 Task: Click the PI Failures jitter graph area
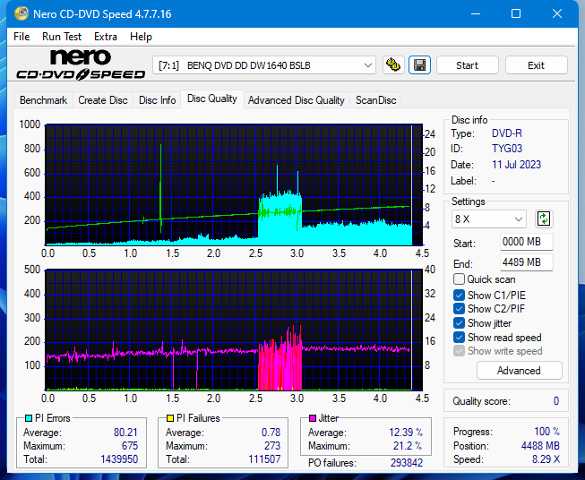pos(234,330)
